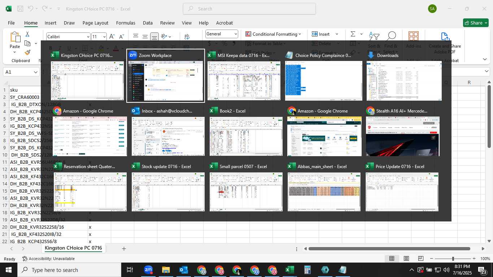Click the Copy icon in Clipboard group
The height and width of the screenshot is (277, 493).
pyautogui.click(x=27, y=43)
